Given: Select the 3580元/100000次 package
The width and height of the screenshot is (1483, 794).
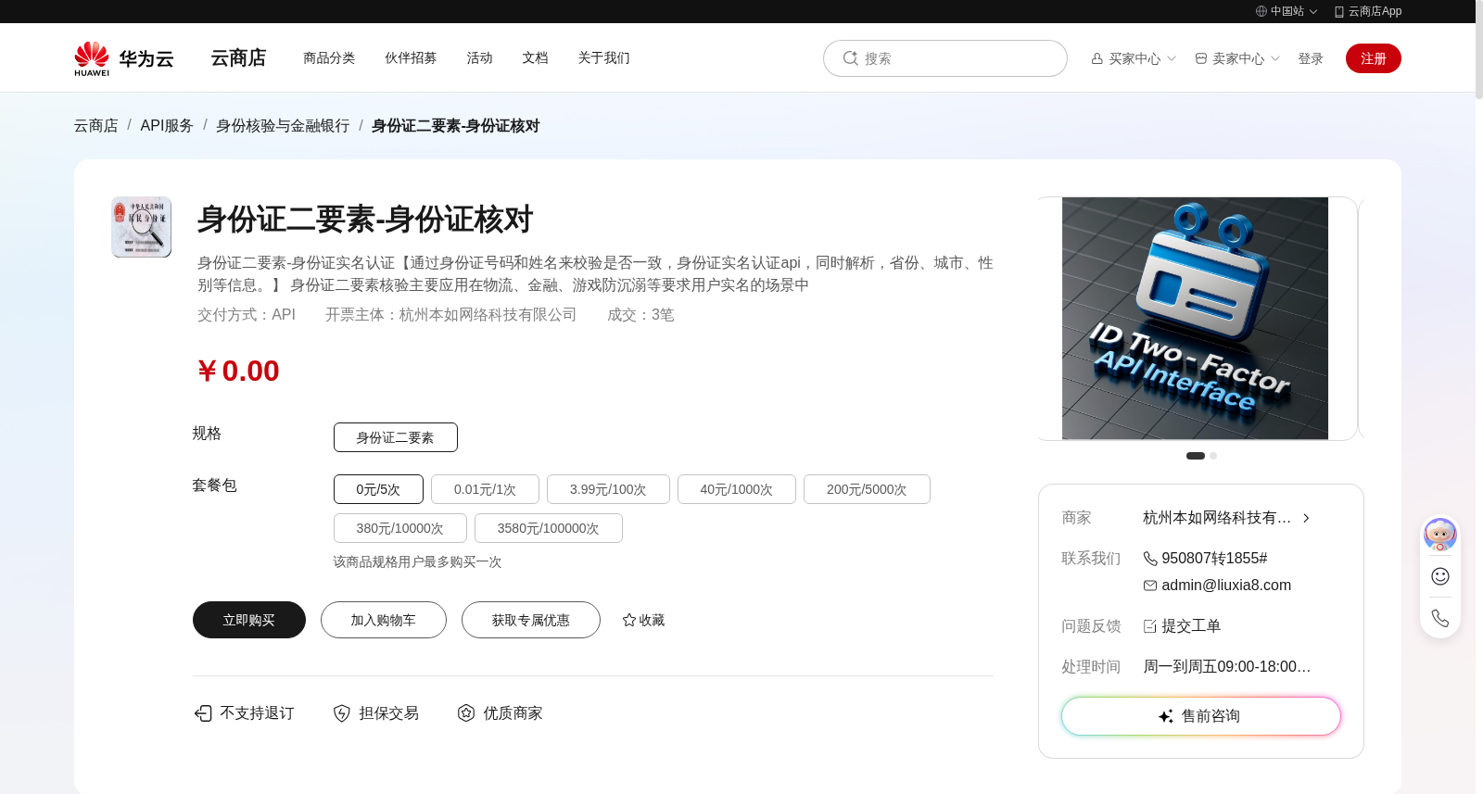Looking at the screenshot, I should (x=549, y=528).
